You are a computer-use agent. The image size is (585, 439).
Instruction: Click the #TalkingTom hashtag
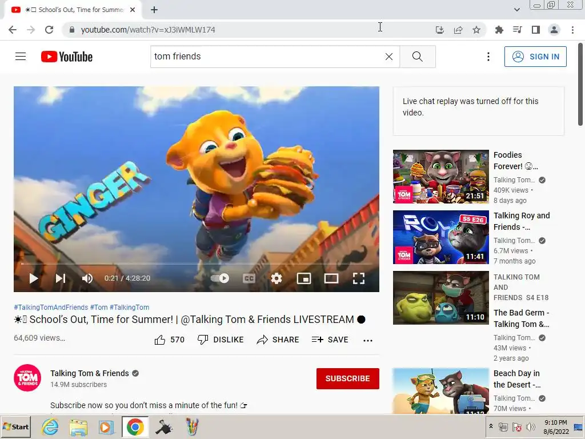(130, 307)
